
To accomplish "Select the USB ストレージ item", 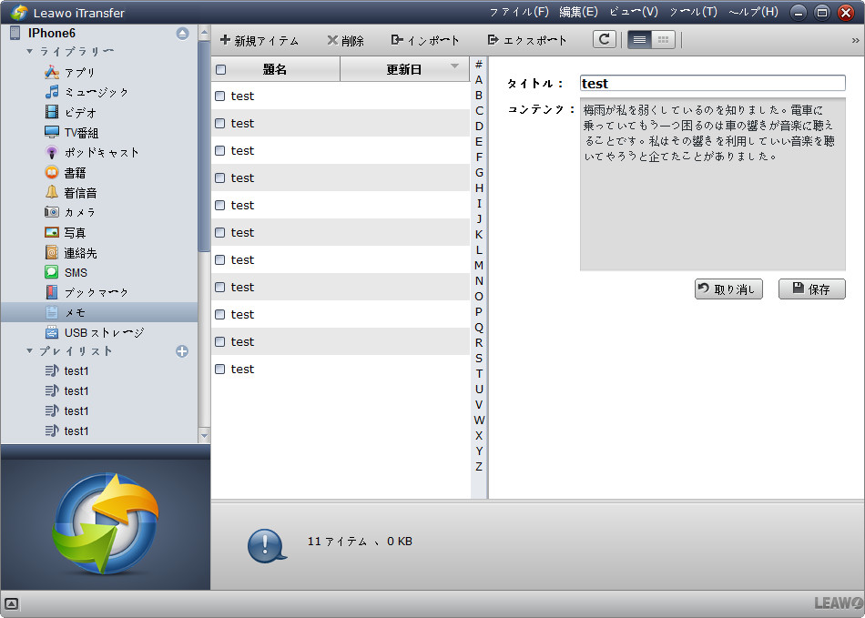I will (103, 332).
